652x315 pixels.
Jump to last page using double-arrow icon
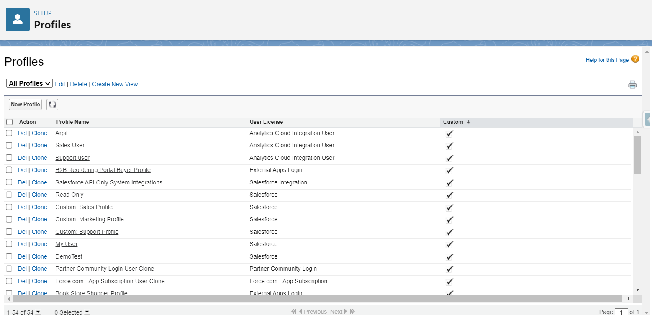point(352,311)
